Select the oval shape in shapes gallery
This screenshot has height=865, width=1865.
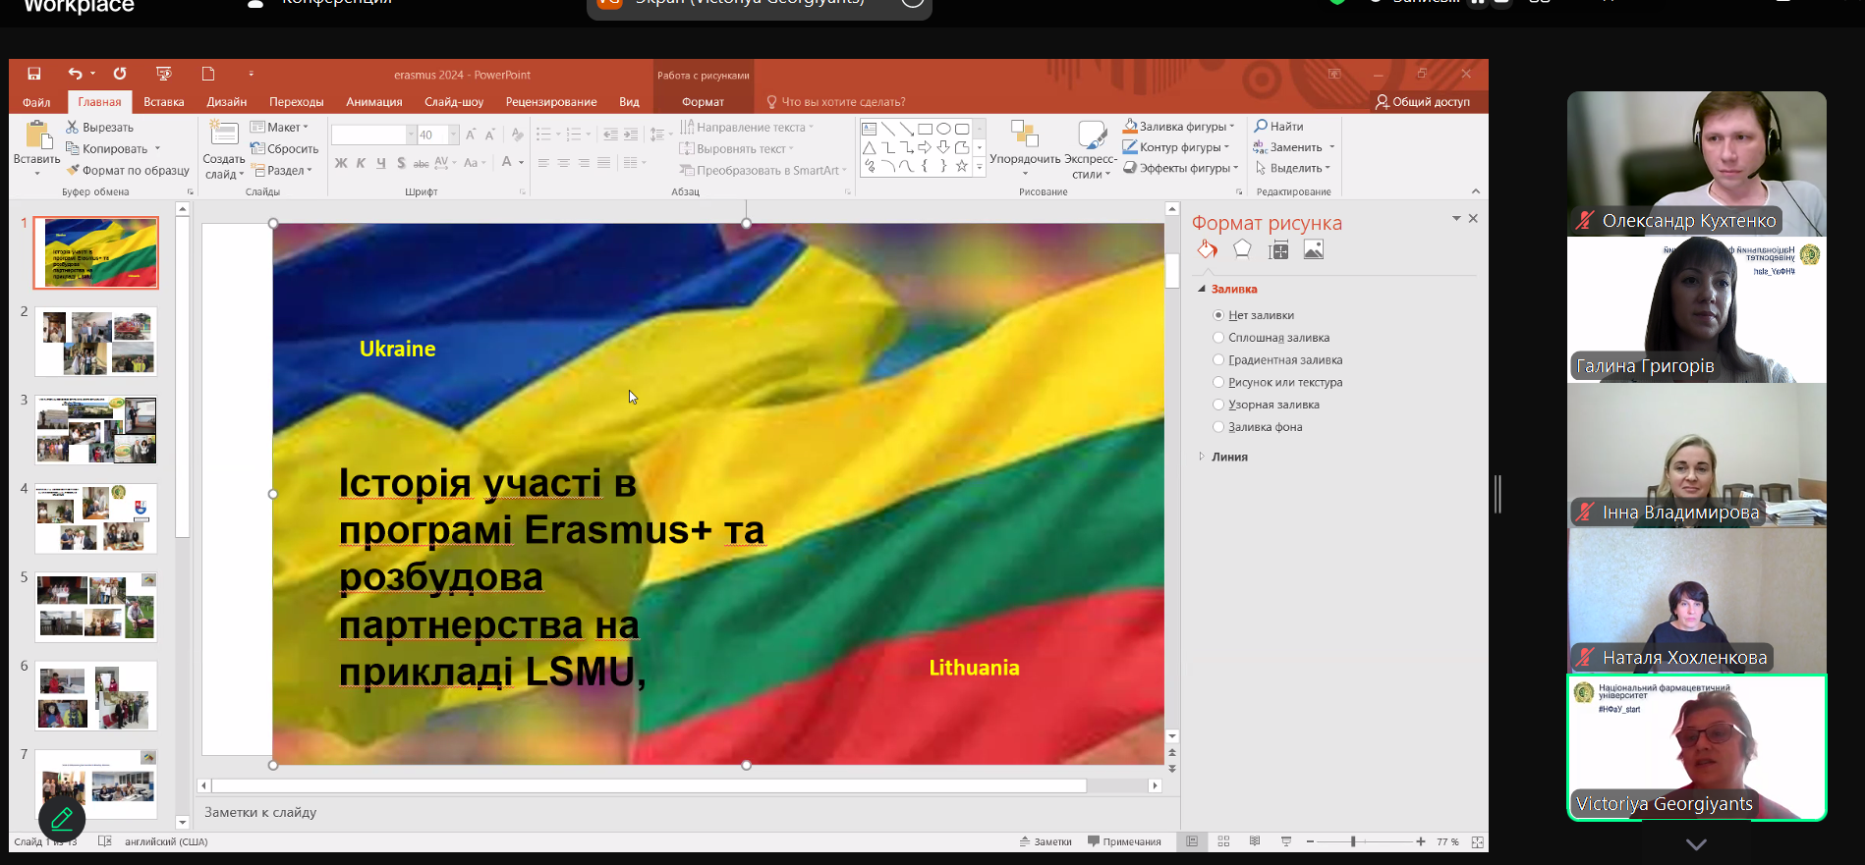coord(943,129)
